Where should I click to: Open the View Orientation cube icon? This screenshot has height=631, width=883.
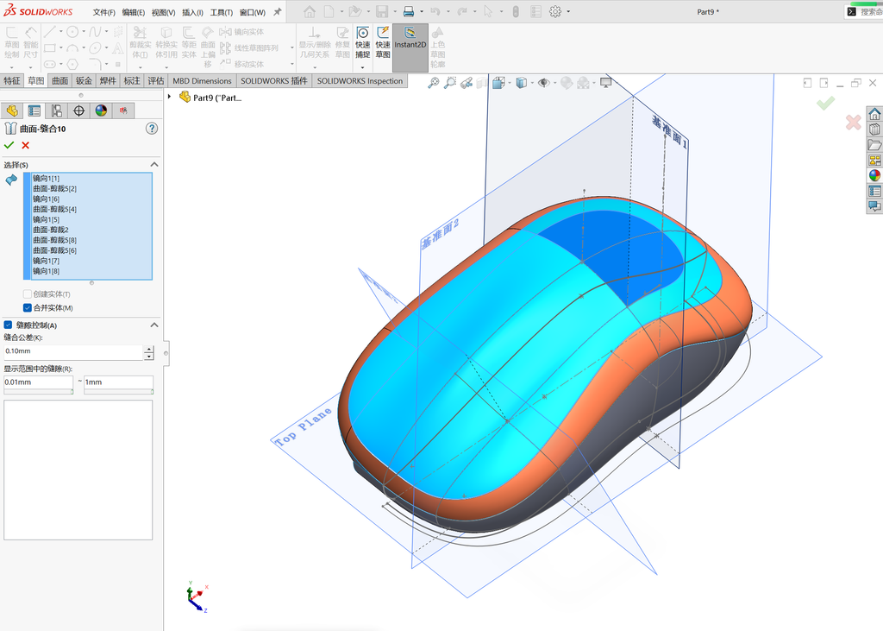[498, 83]
